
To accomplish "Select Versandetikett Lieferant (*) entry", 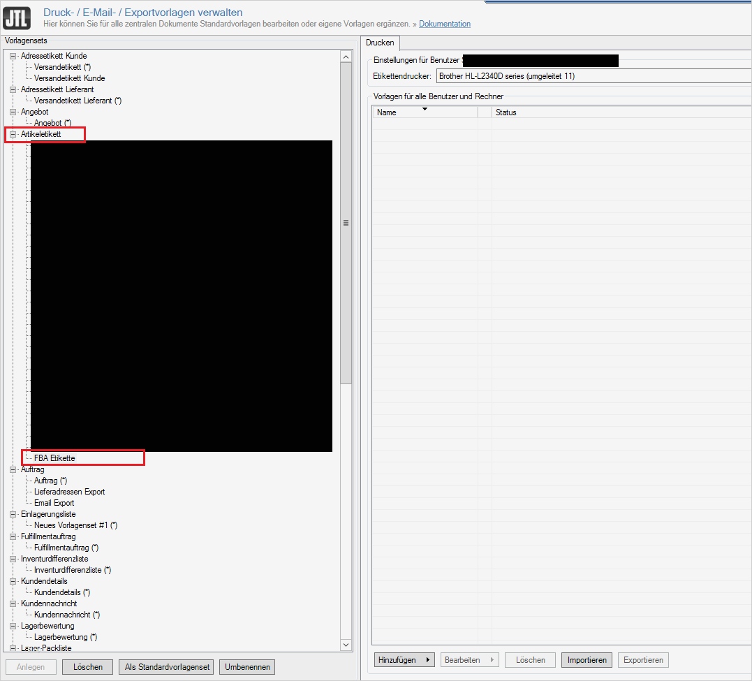I will click(x=78, y=101).
